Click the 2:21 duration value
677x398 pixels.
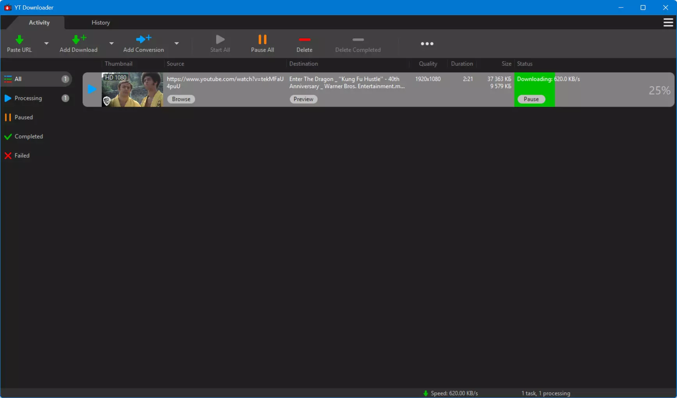468,79
